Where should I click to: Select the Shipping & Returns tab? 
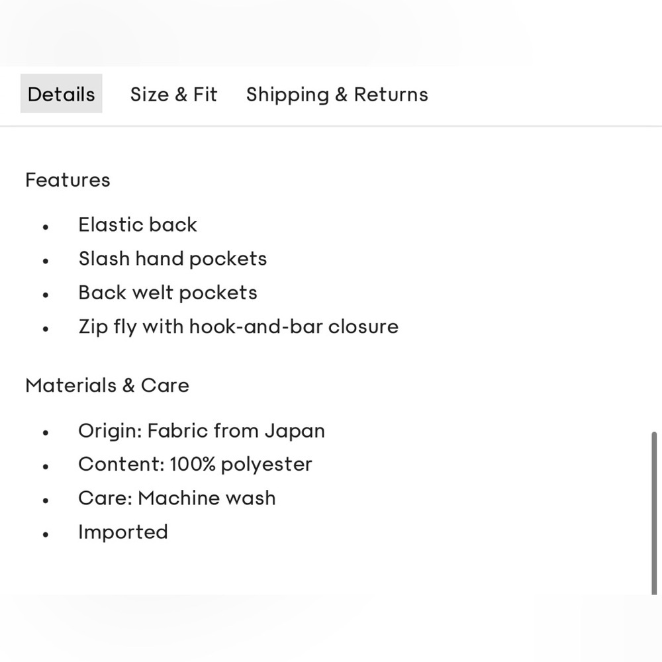pyautogui.click(x=337, y=94)
